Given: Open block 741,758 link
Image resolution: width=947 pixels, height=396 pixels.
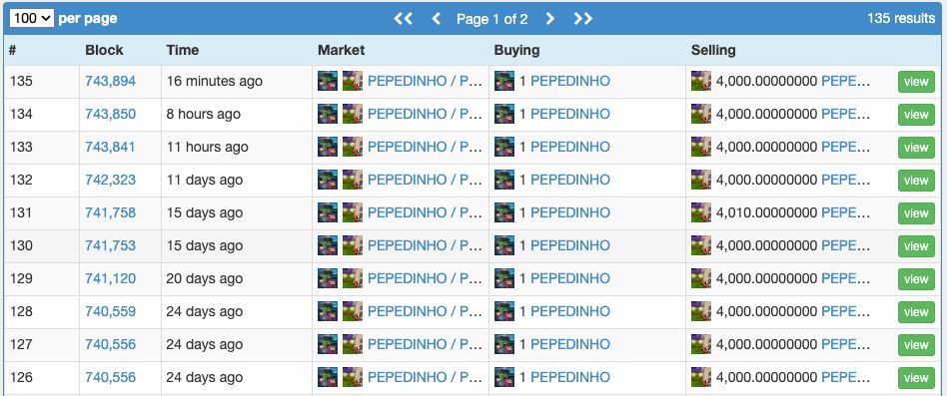Looking at the screenshot, I should pyautogui.click(x=111, y=212).
